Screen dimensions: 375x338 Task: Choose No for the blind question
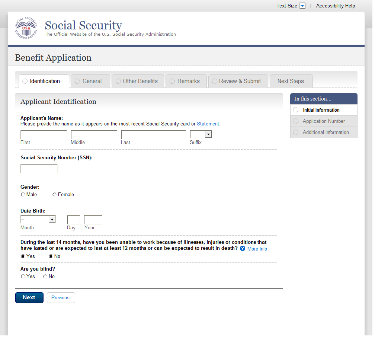45,277
